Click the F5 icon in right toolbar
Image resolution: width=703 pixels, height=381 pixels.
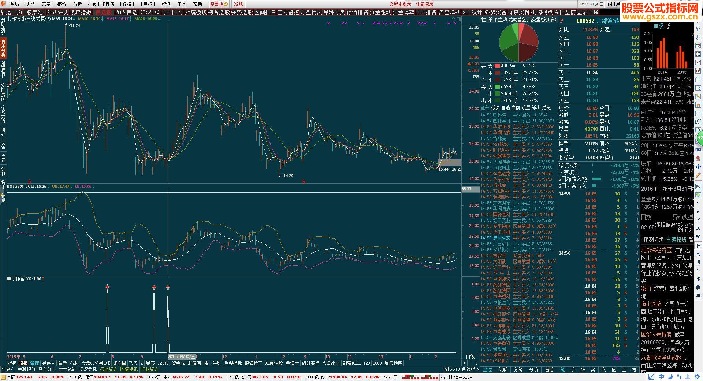[698, 186]
